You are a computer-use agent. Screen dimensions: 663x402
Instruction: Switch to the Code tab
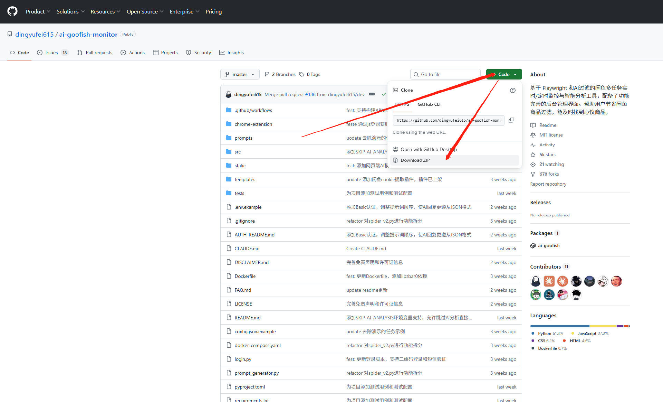coord(19,53)
